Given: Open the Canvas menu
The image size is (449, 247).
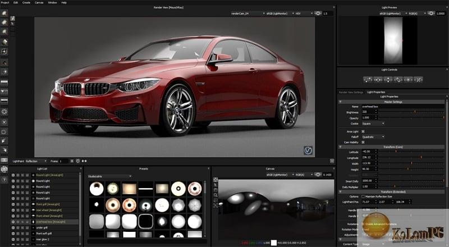Looking at the screenshot, I should tap(39, 2).
